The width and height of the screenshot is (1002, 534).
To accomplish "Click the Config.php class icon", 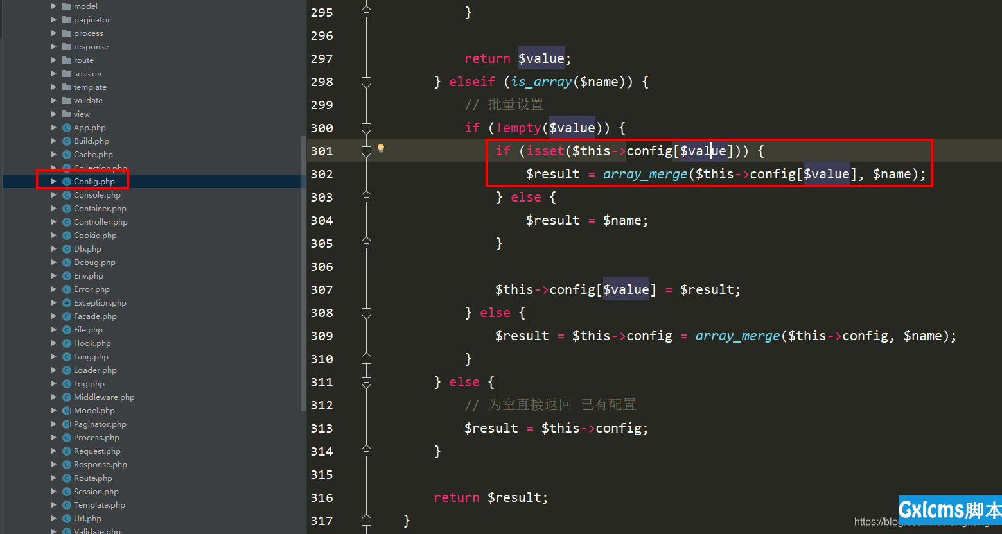I will 67,182.
